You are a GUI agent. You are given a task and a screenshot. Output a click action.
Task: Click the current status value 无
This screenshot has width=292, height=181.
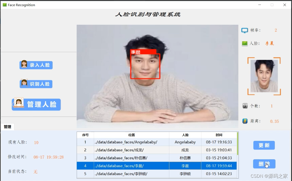pyautogui.click(x=35, y=172)
